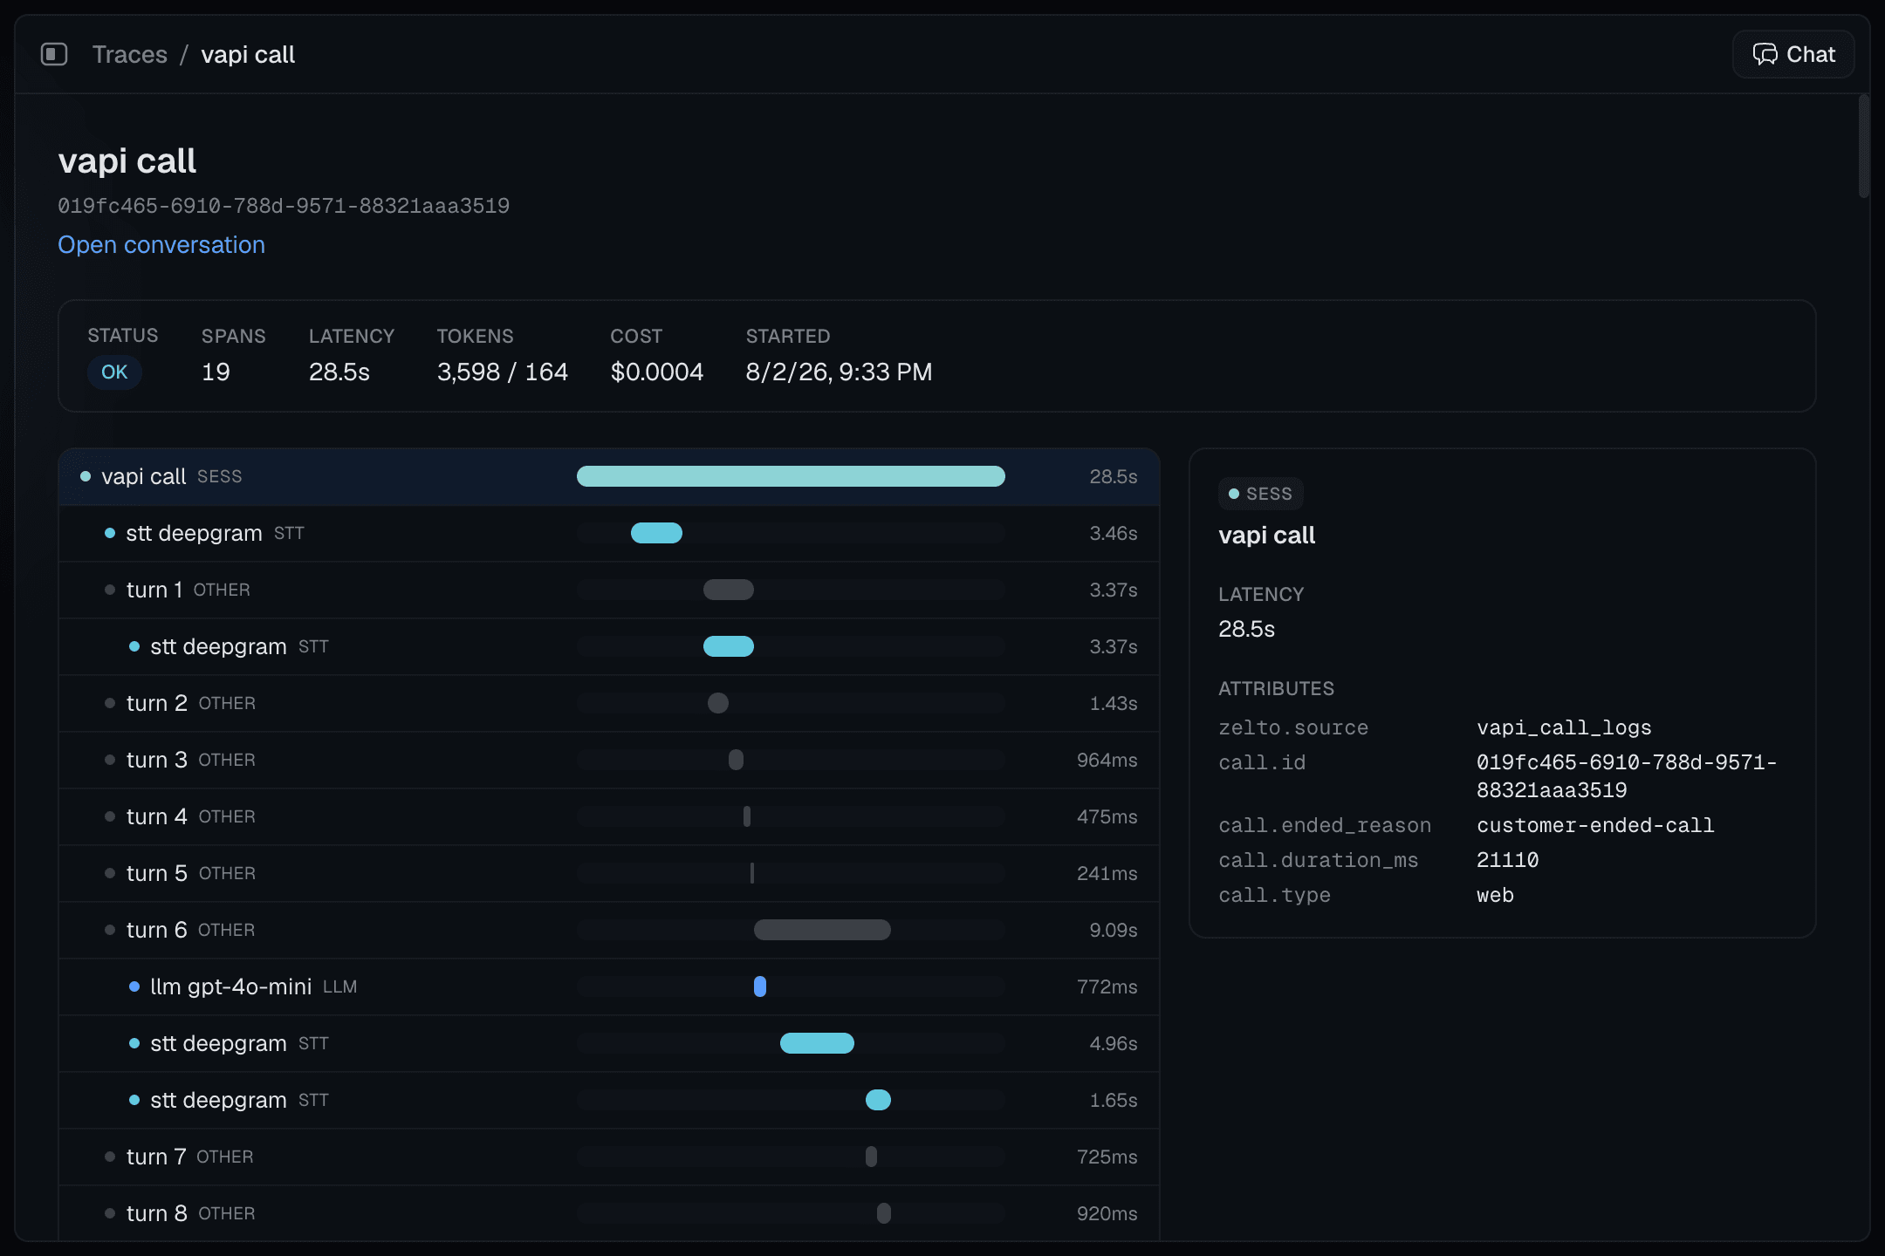The height and width of the screenshot is (1256, 1885).
Task: Open conversation link
Action: 161,245
